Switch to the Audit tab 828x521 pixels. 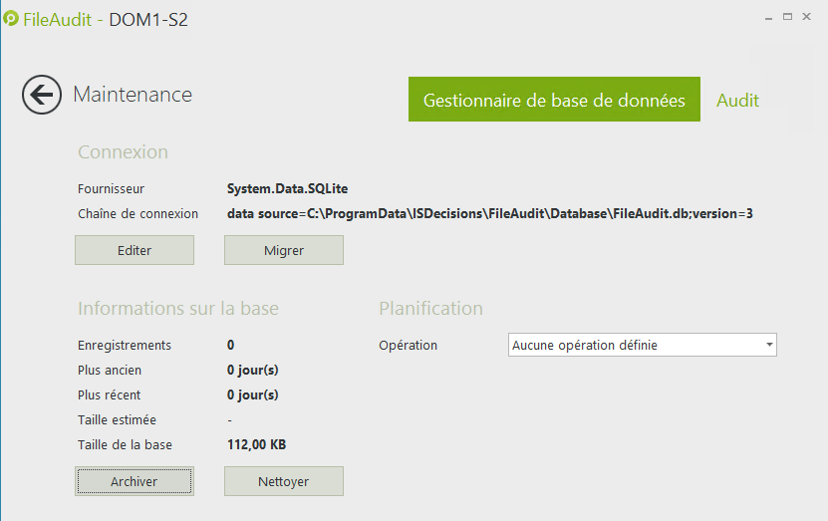click(x=737, y=100)
